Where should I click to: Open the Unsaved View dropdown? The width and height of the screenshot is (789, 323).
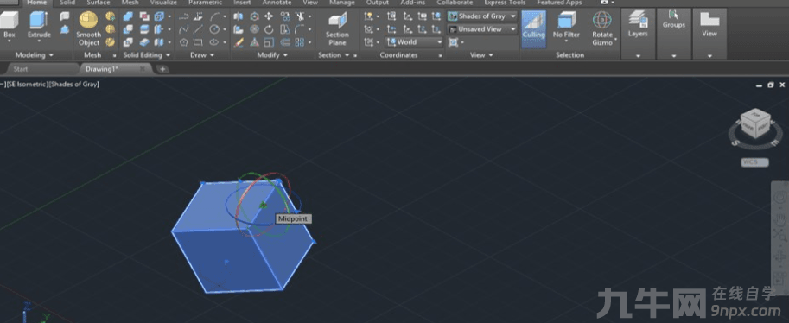click(482, 29)
